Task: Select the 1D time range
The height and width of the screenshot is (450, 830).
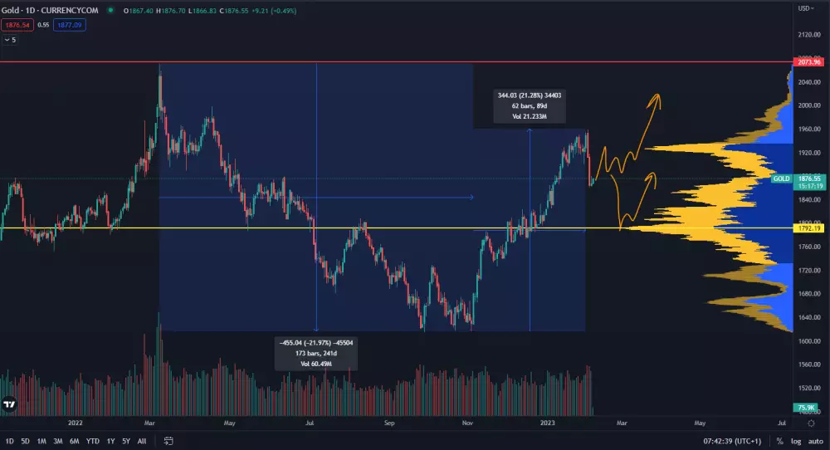Action: point(10,441)
